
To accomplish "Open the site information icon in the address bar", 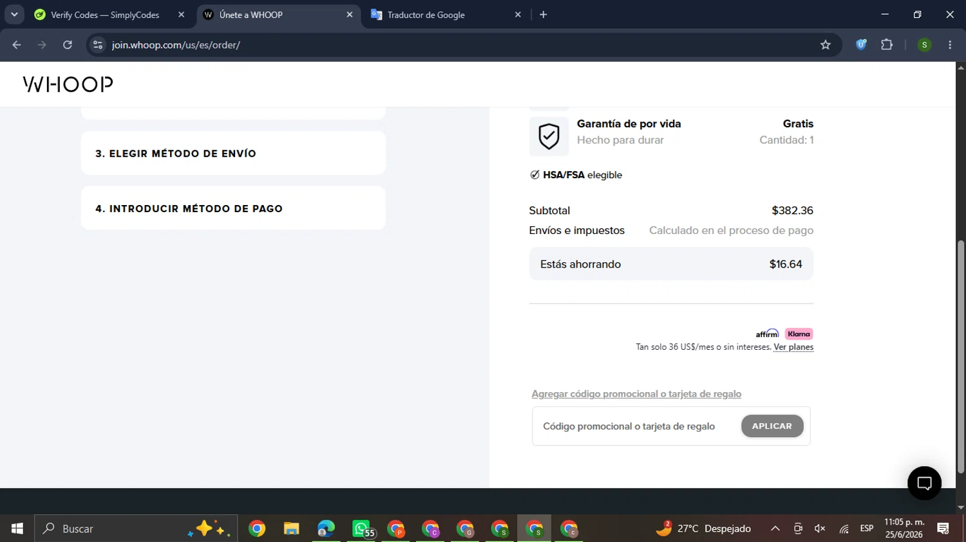I will coord(98,45).
